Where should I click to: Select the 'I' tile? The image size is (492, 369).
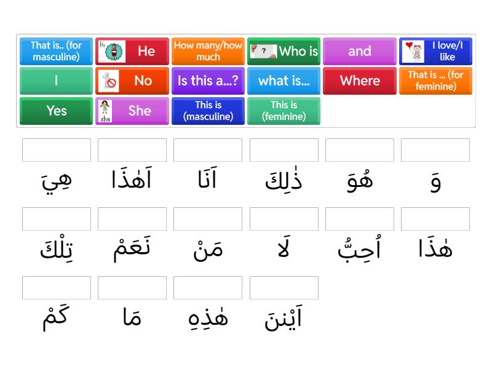coord(55,81)
